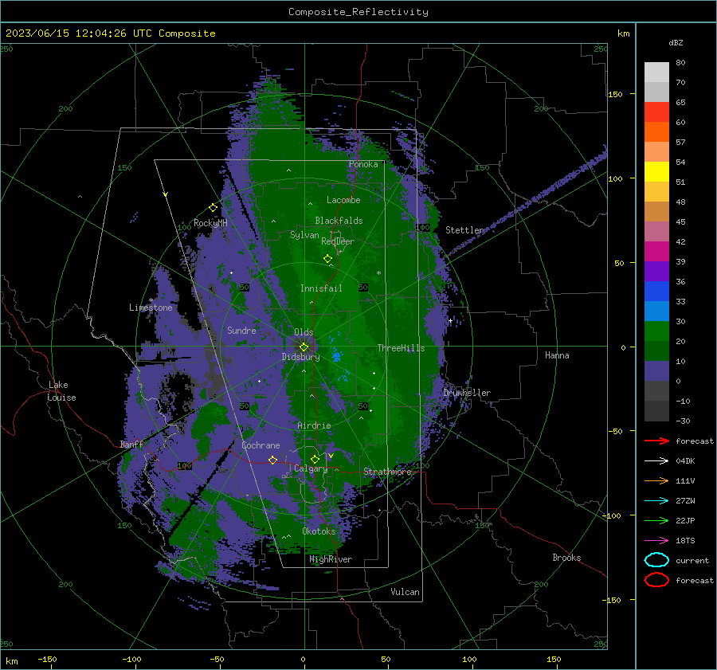Click the yellow diamond marker below RedDeer
Viewport: 717px width, 670px height.
[328, 259]
